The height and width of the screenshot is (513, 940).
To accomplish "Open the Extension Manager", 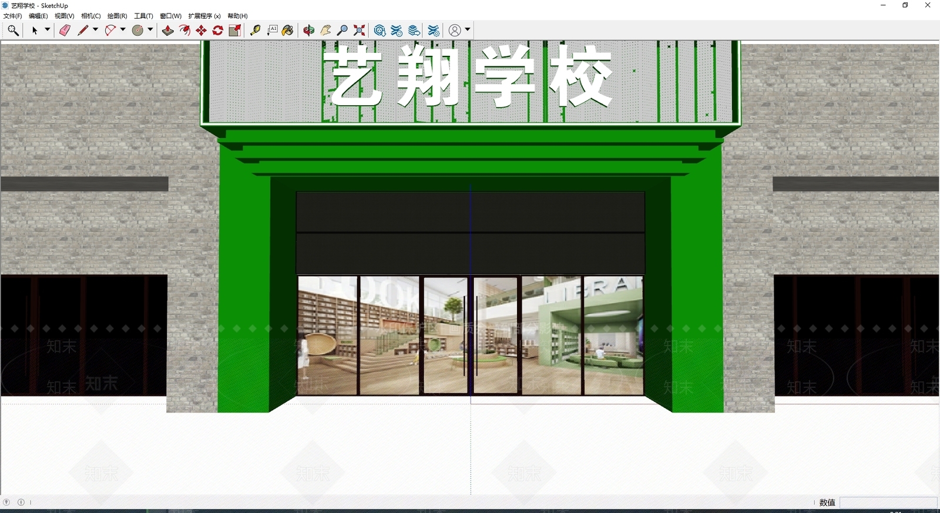I will [434, 31].
